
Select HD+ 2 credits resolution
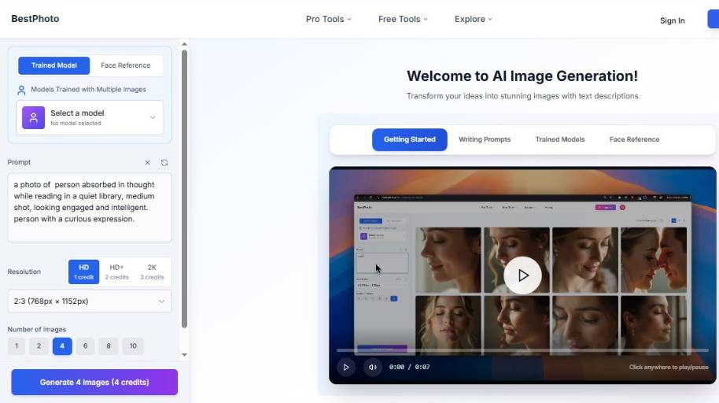coord(117,272)
